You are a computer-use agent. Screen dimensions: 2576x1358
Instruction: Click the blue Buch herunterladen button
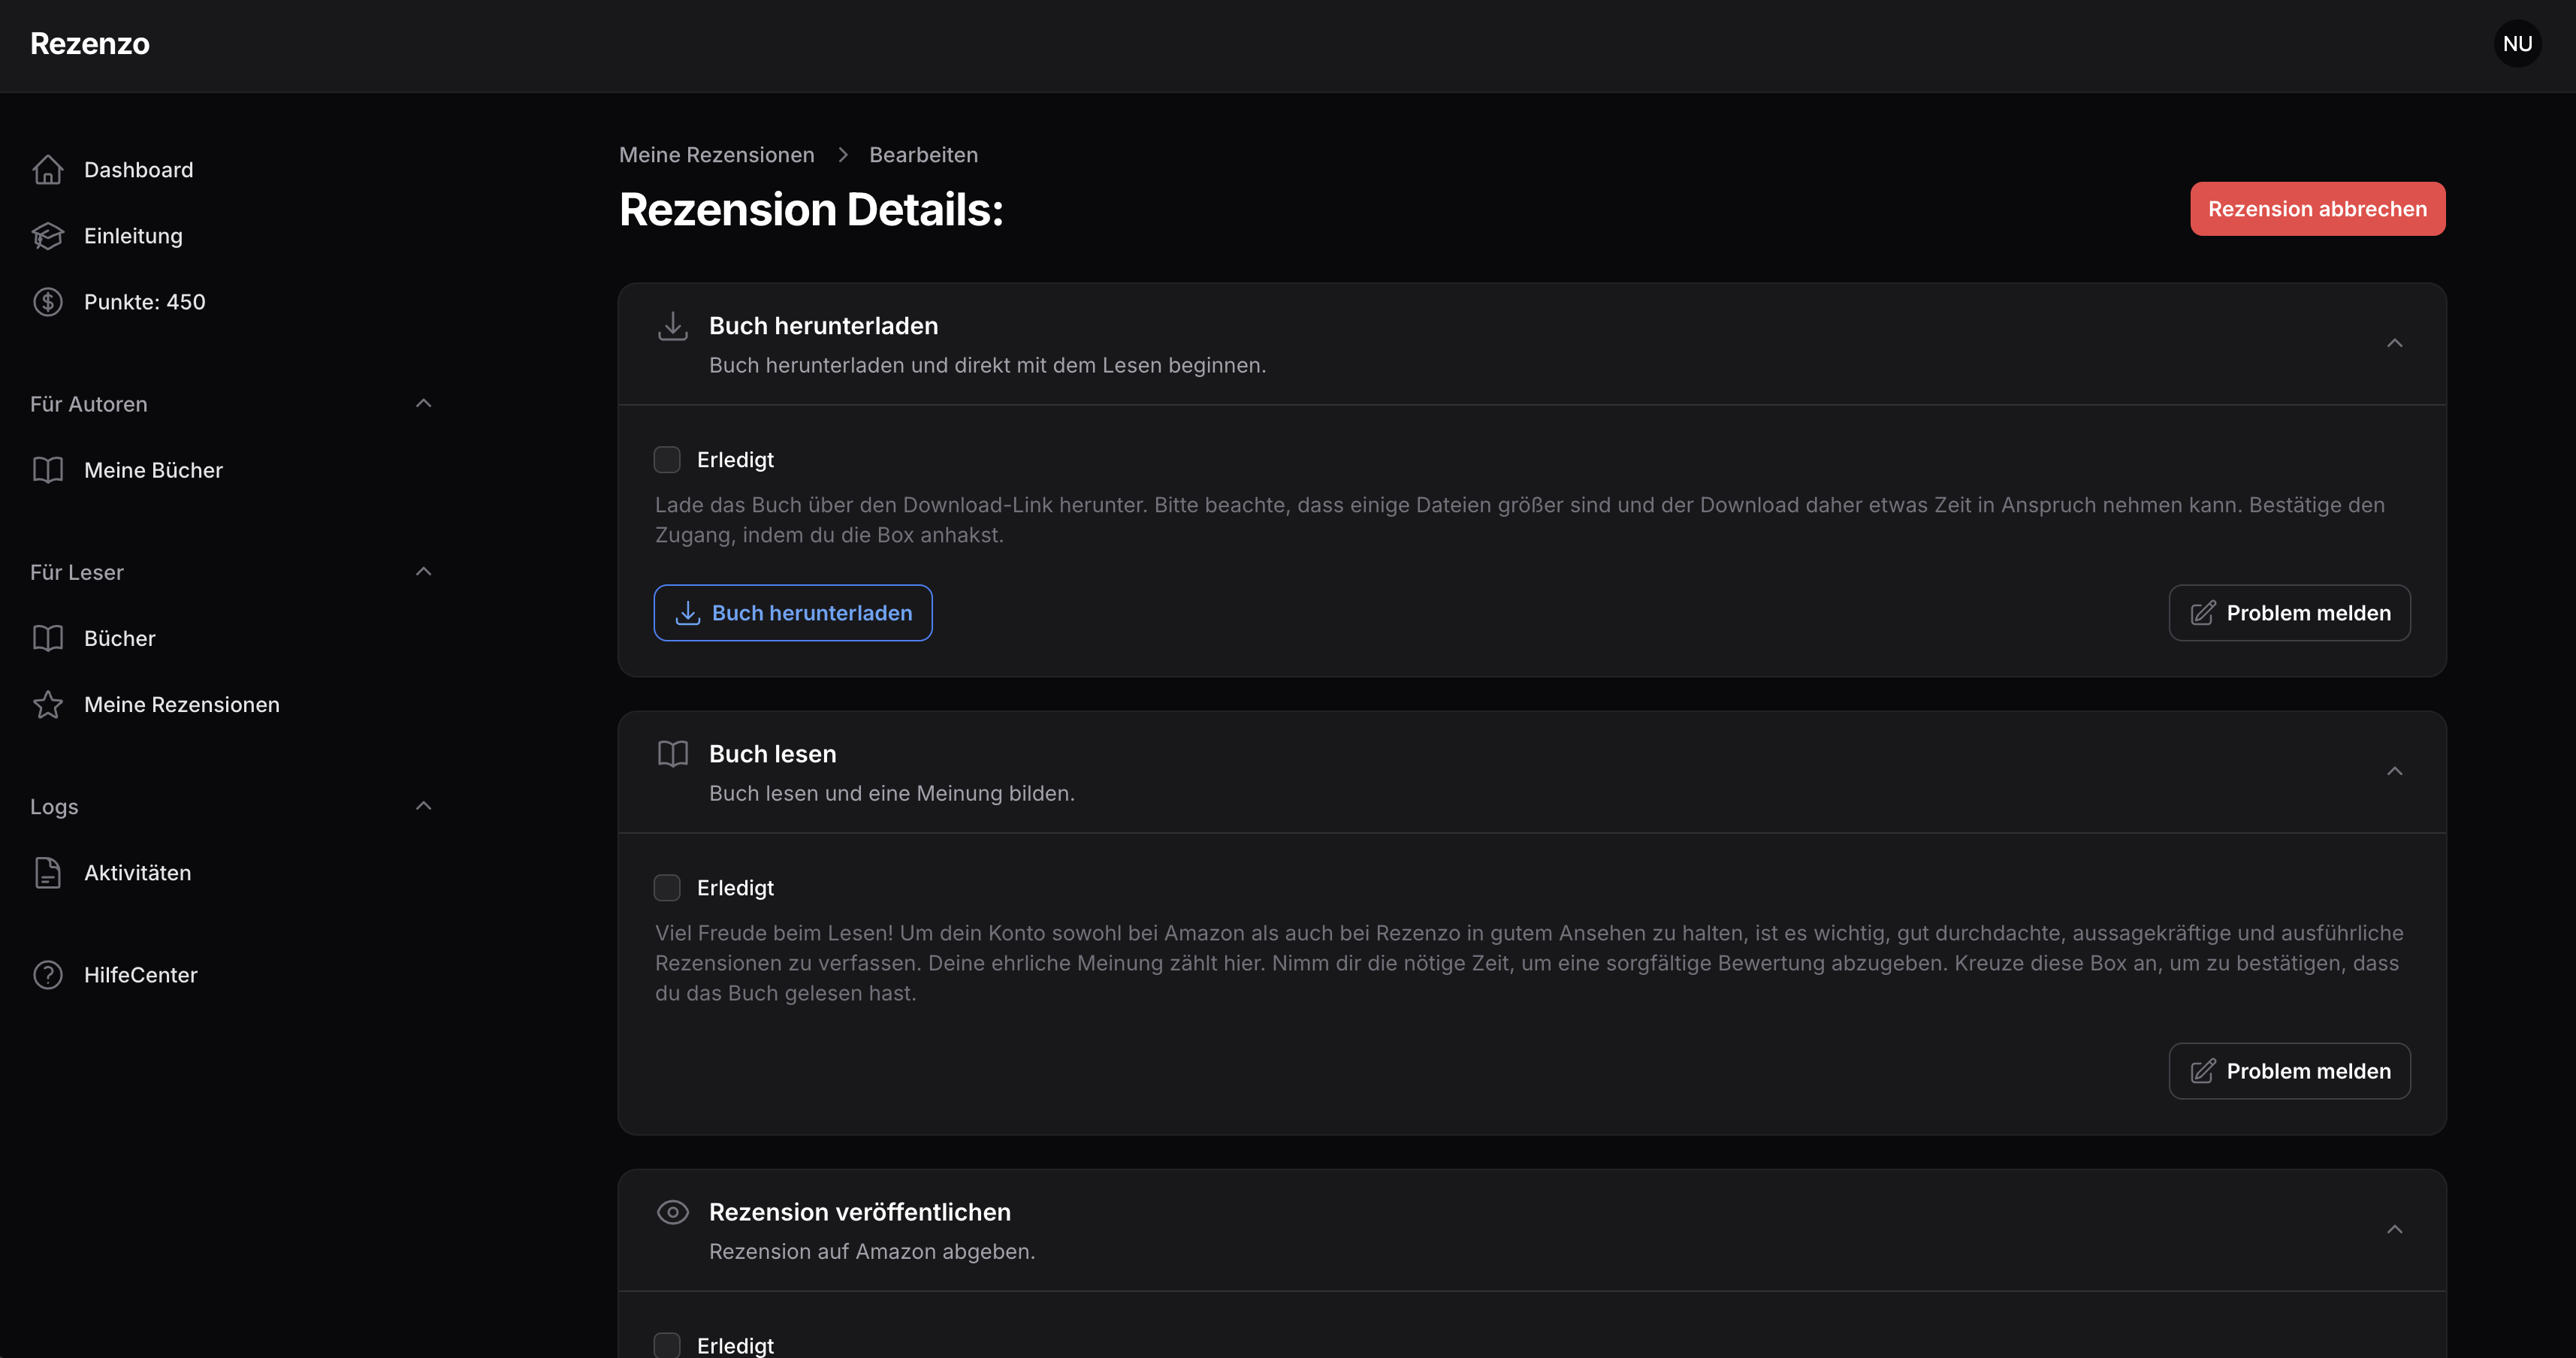click(x=793, y=613)
